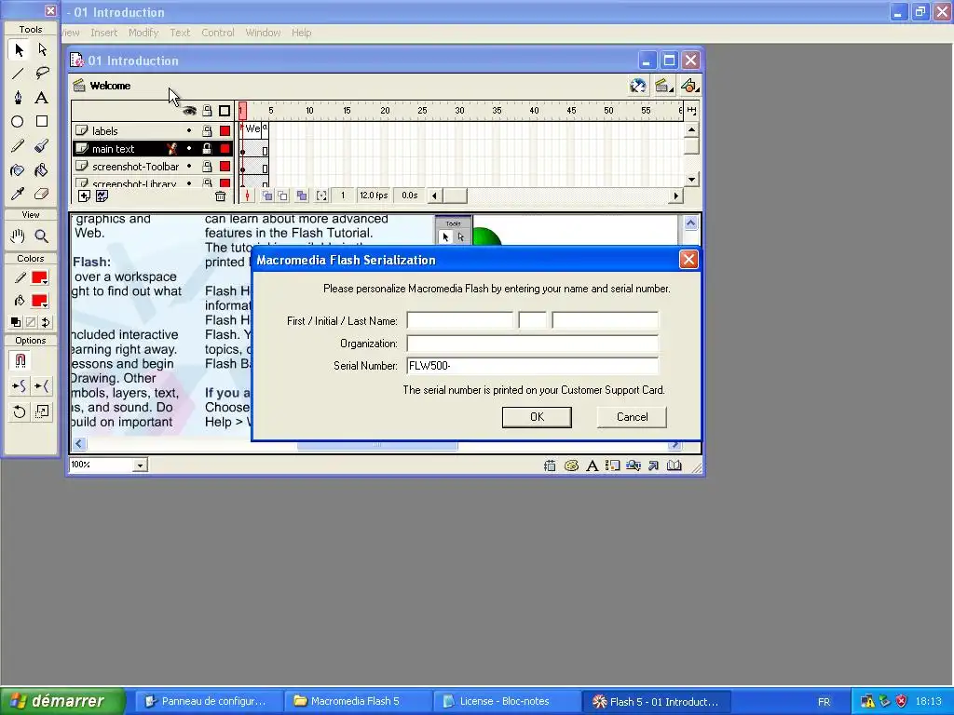Click the Smooth option button
Viewport: 954px width, 715px height.
pyautogui.click(x=19, y=386)
